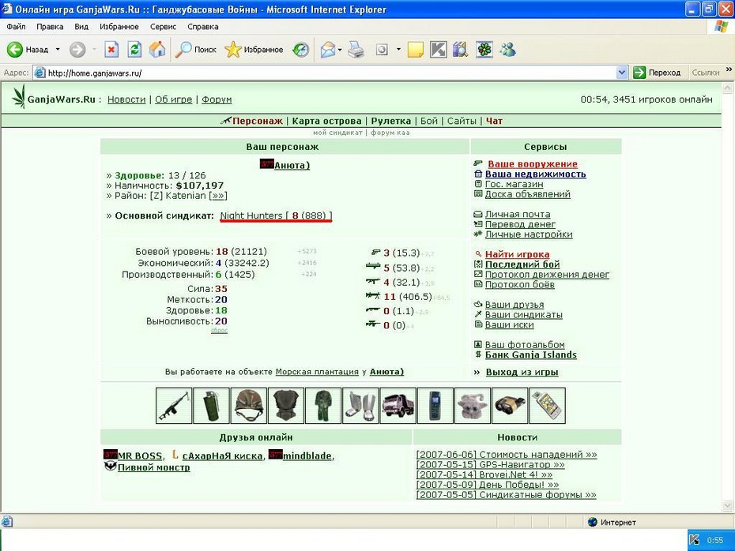Expand the Ссылки toolbar chevron

(729, 69)
